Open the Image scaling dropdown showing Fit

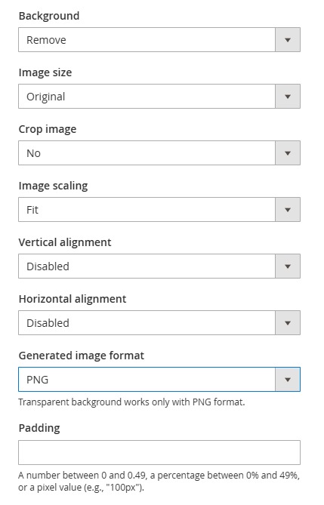coord(159,210)
